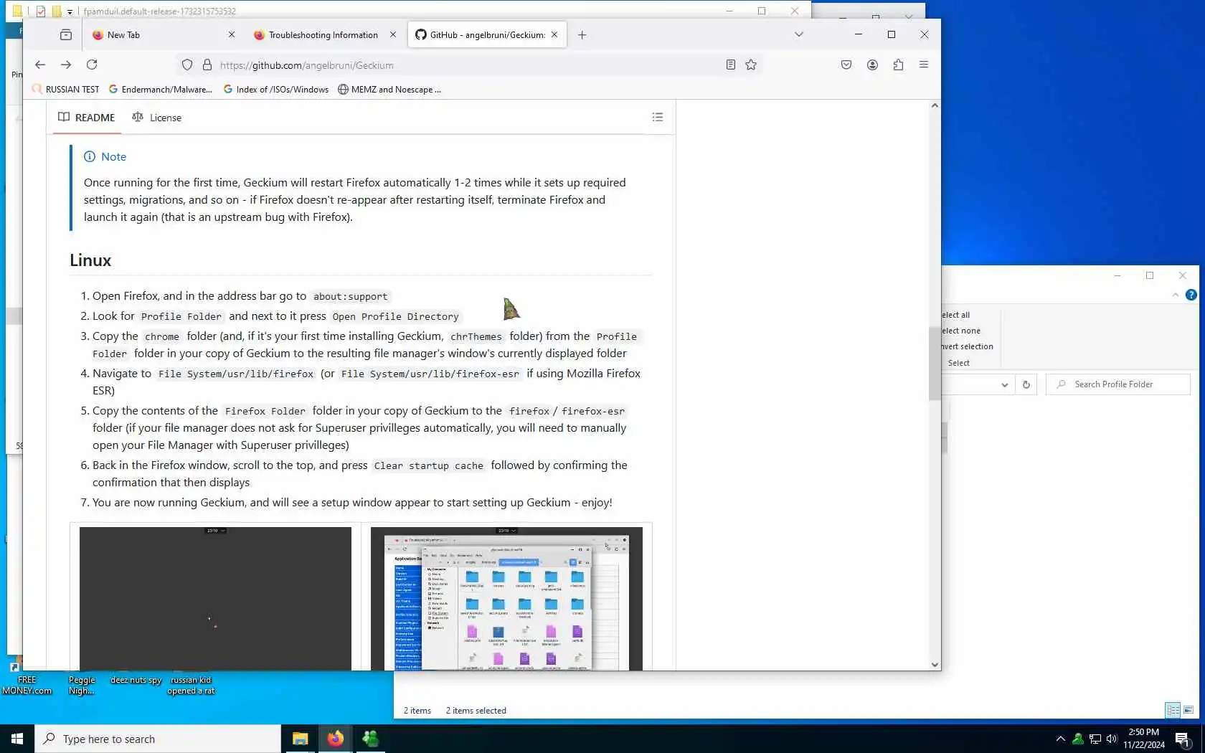Switch to the New Tab tab
The height and width of the screenshot is (753, 1205).
(x=164, y=34)
